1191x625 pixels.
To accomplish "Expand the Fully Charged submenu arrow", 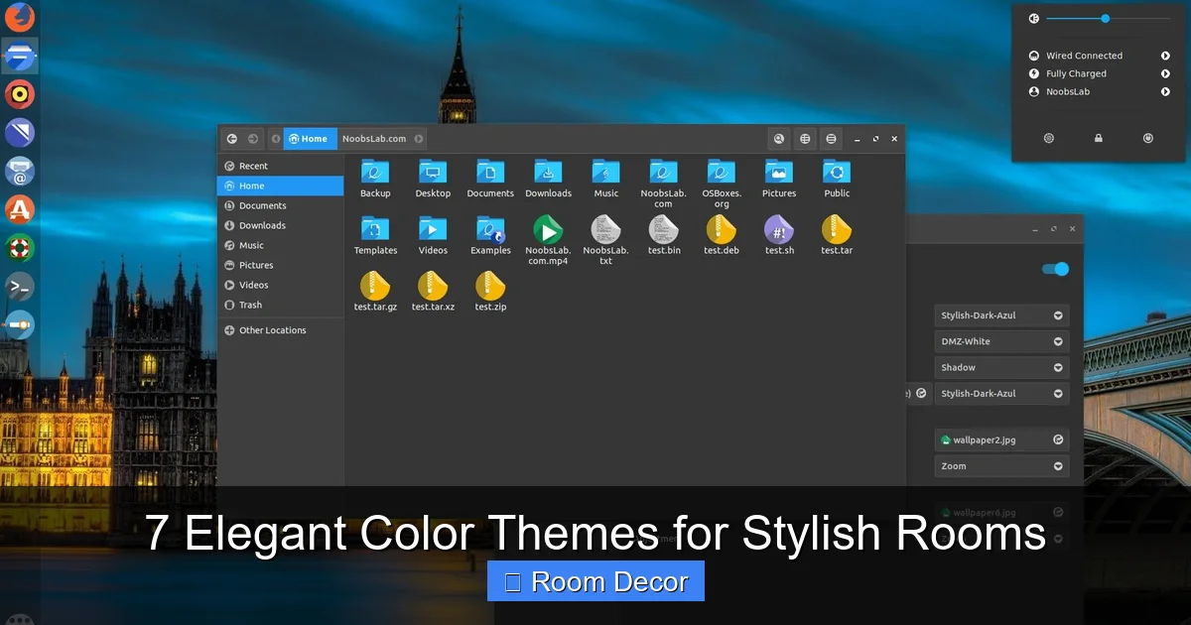I will pos(1165,74).
